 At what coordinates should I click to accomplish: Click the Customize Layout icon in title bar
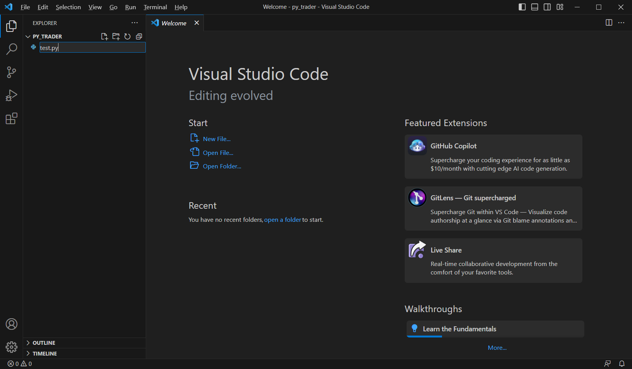[560, 7]
